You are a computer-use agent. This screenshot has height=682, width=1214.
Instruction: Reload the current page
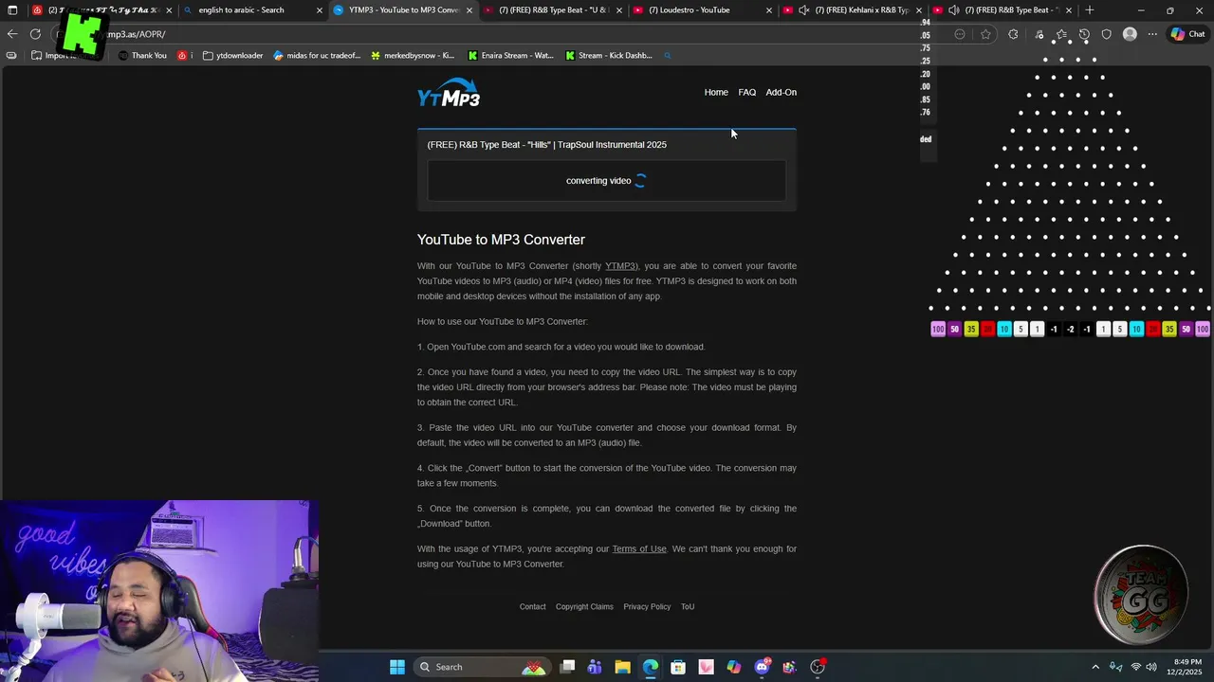[x=35, y=34]
